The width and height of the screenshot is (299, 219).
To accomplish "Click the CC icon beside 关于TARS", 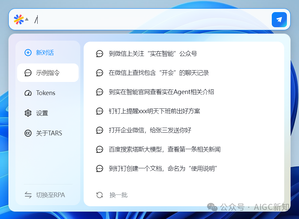I will (x=28, y=133).
